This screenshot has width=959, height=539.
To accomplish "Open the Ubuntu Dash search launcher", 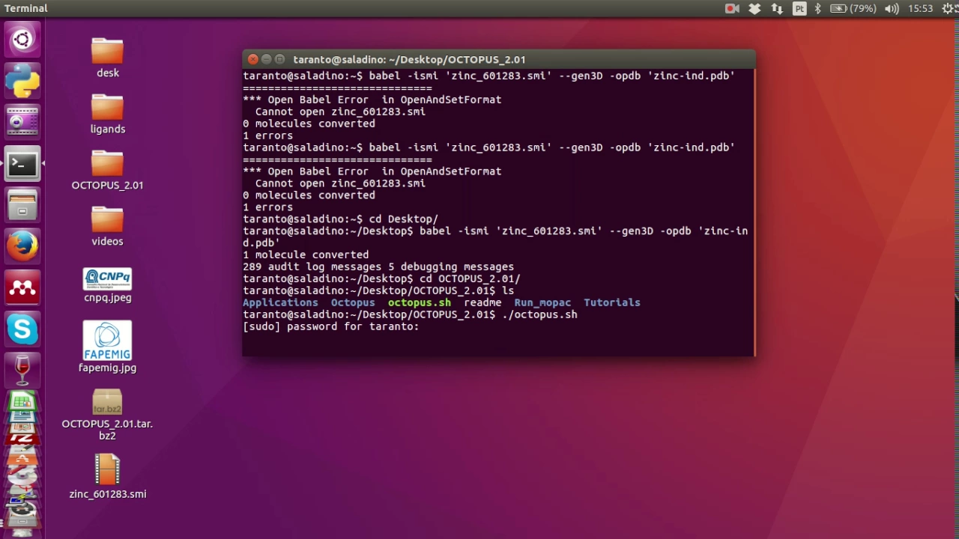I will (22, 39).
